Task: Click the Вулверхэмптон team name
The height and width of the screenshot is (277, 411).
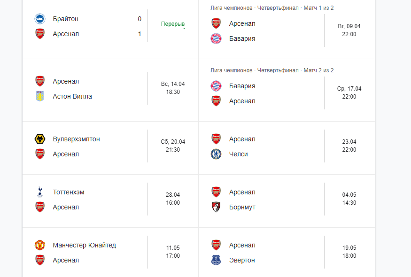Action: (x=76, y=139)
